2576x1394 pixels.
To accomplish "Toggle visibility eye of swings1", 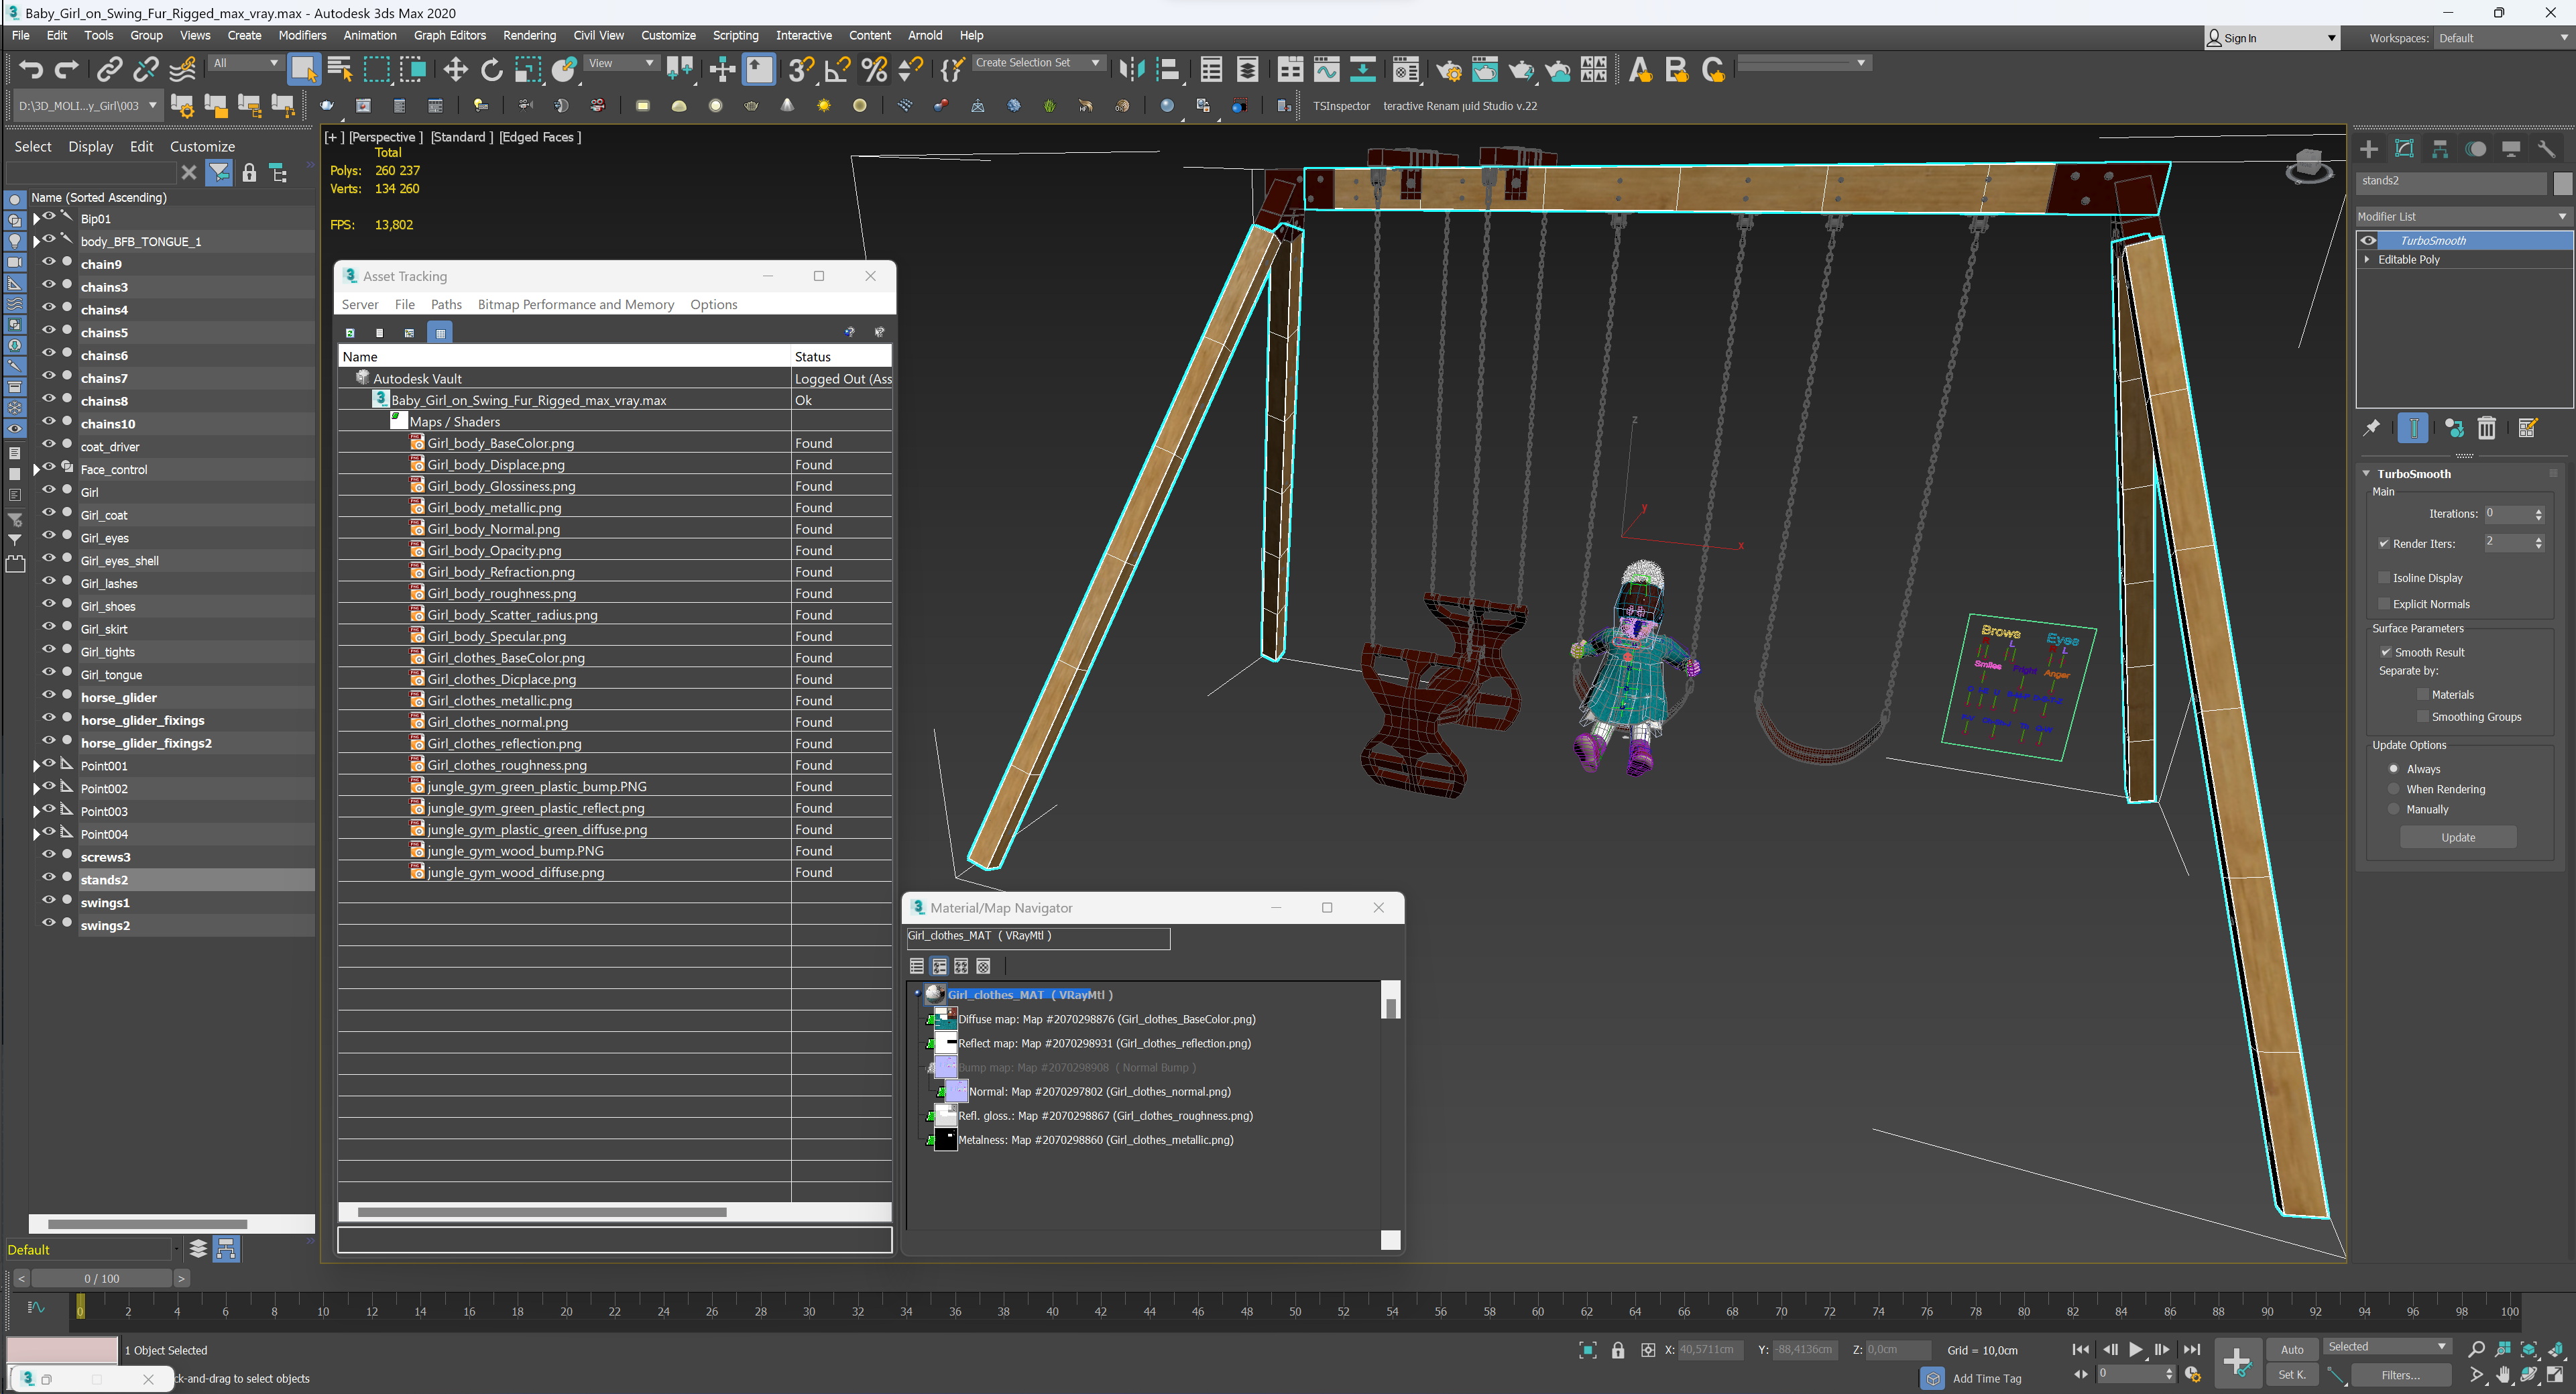I will click(48, 900).
